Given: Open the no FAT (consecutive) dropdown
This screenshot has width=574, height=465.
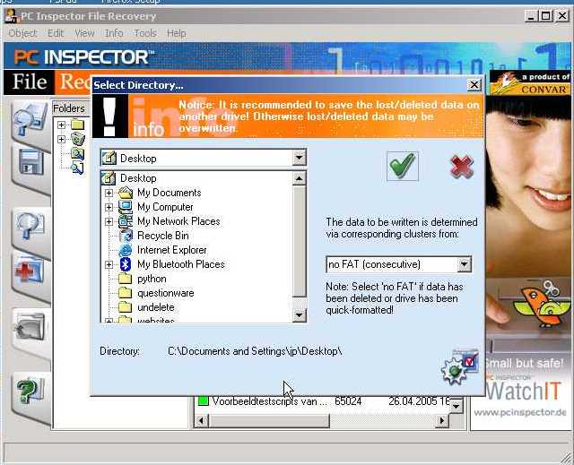Looking at the screenshot, I should [464, 264].
